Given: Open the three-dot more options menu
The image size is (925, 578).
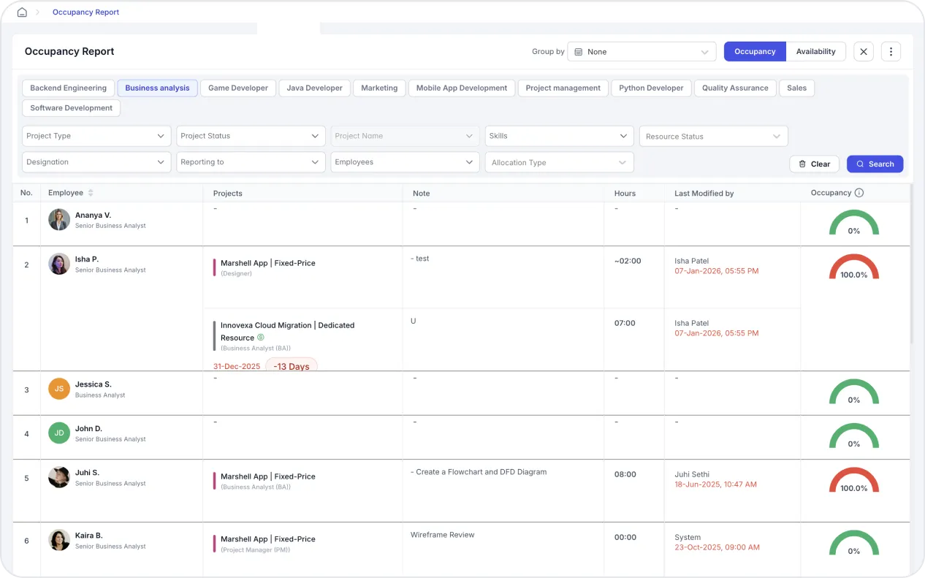Looking at the screenshot, I should coord(890,52).
